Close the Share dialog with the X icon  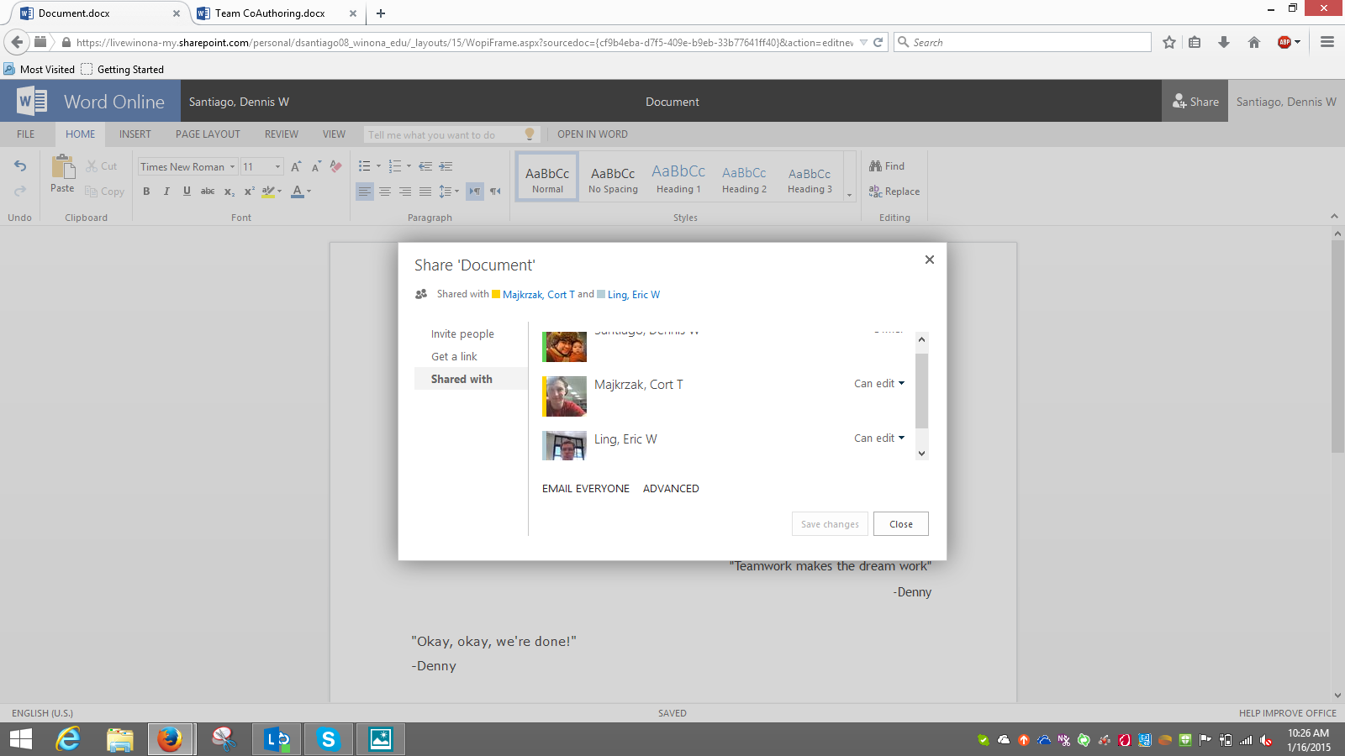coord(929,260)
